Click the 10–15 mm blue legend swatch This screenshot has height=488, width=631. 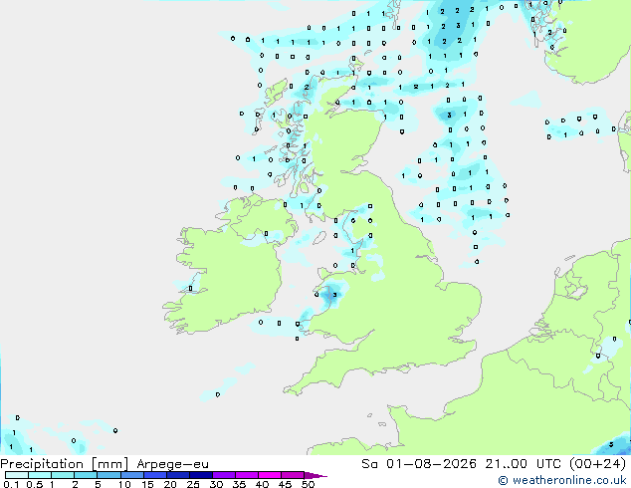pyautogui.click(x=132, y=475)
